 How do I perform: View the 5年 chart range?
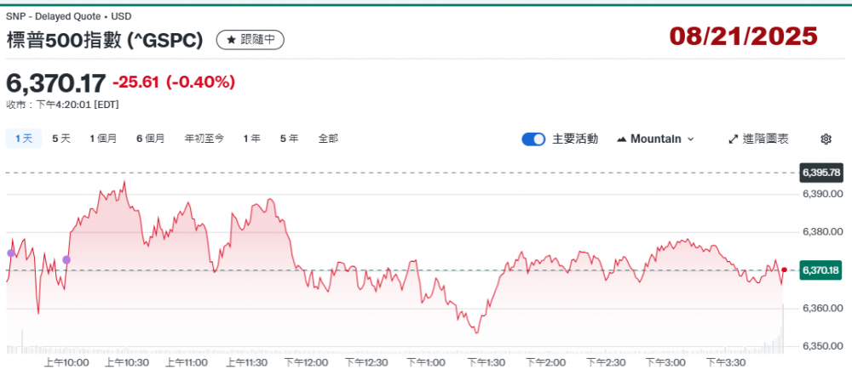(289, 138)
